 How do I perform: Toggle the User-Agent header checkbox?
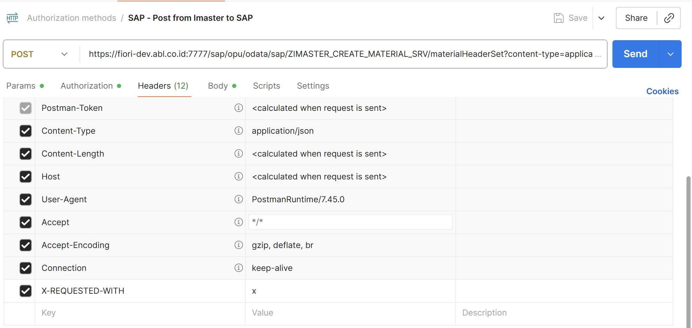coord(26,200)
